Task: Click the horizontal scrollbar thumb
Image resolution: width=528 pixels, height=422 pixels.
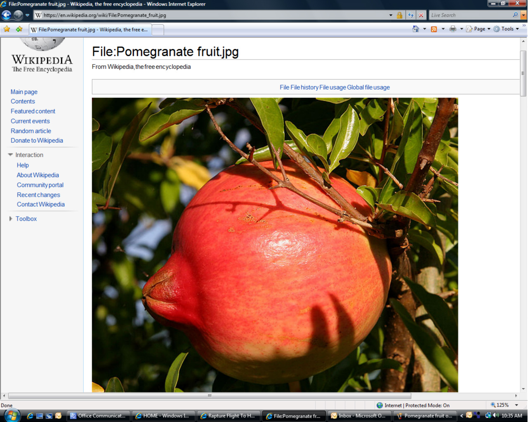Action: tap(210, 396)
